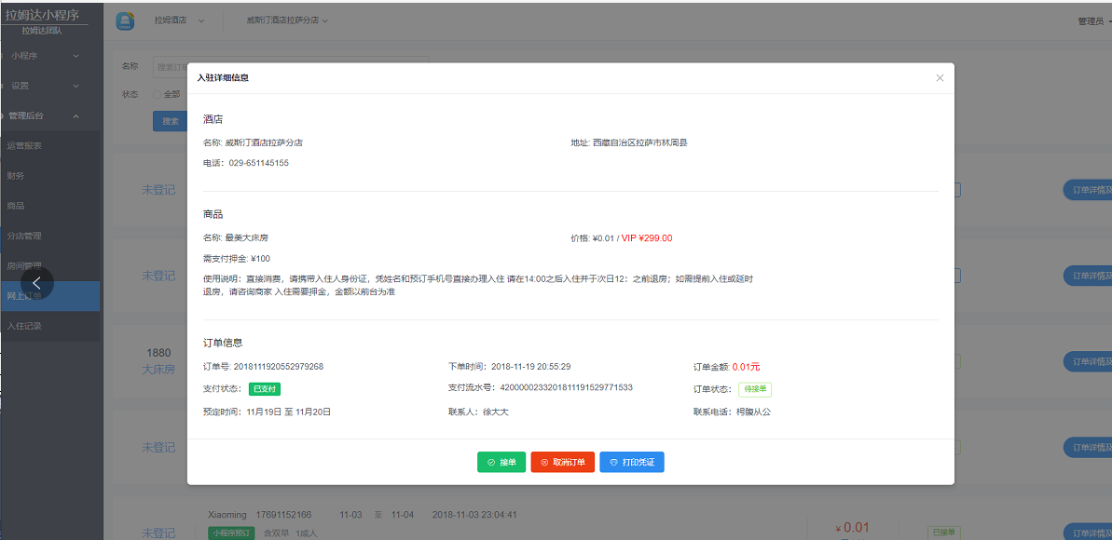Click contact name 徐大大
1112x540 pixels.
point(496,411)
